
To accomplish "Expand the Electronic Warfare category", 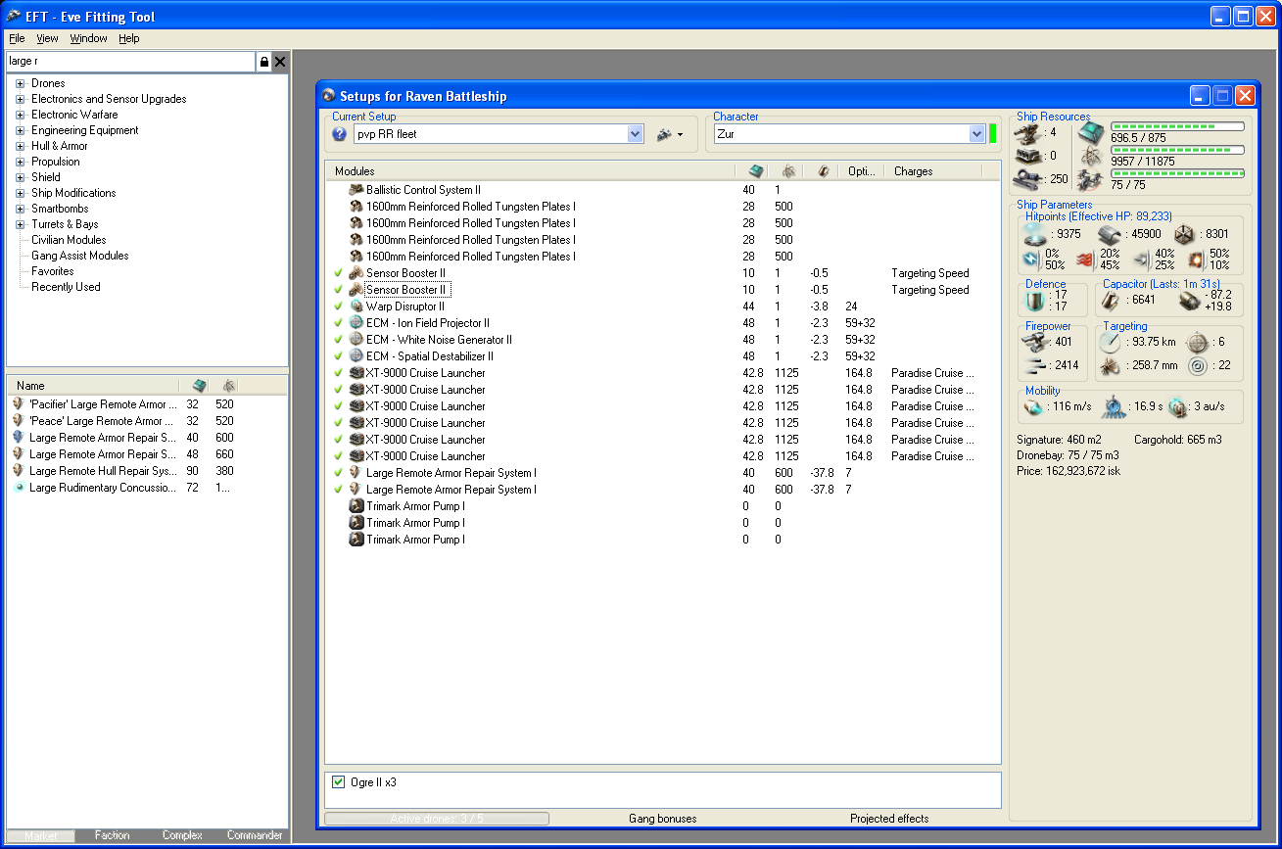I will tap(20, 115).
